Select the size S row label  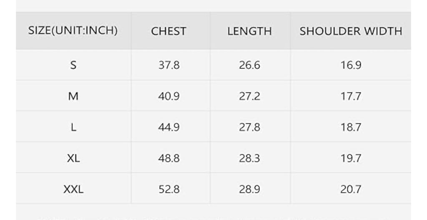pos(73,65)
